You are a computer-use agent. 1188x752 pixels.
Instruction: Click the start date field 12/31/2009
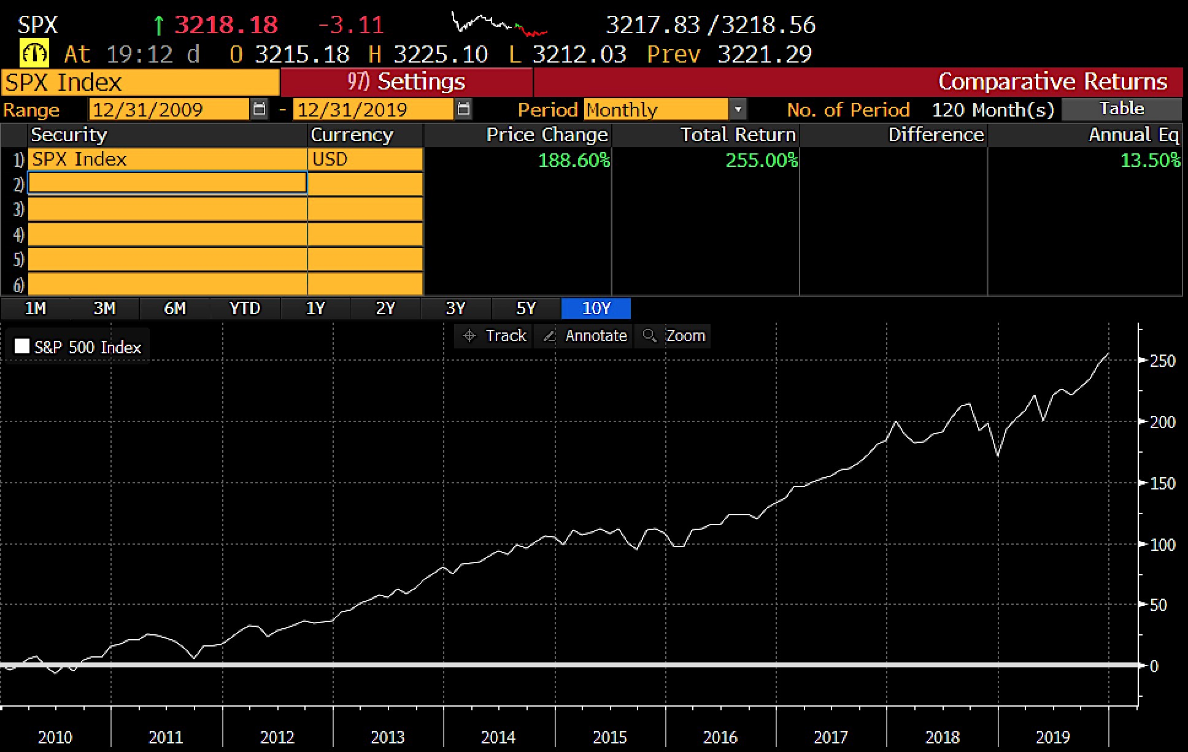pyautogui.click(x=169, y=110)
